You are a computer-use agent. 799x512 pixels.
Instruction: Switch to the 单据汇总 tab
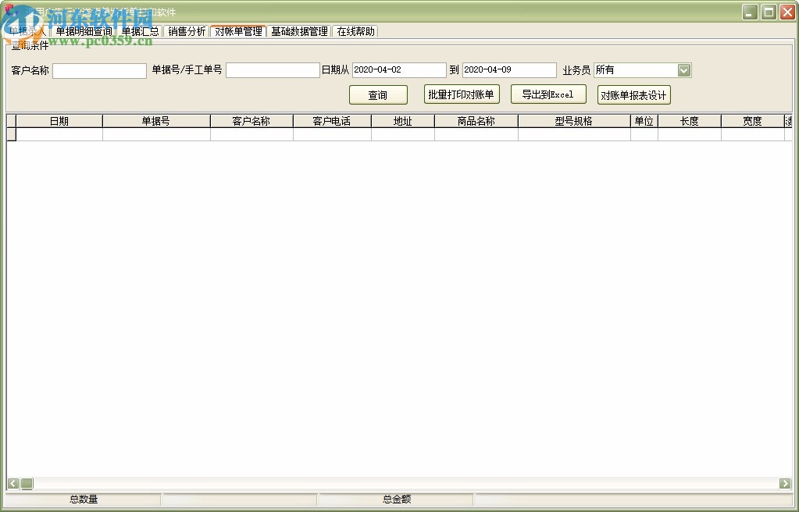point(140,31)
